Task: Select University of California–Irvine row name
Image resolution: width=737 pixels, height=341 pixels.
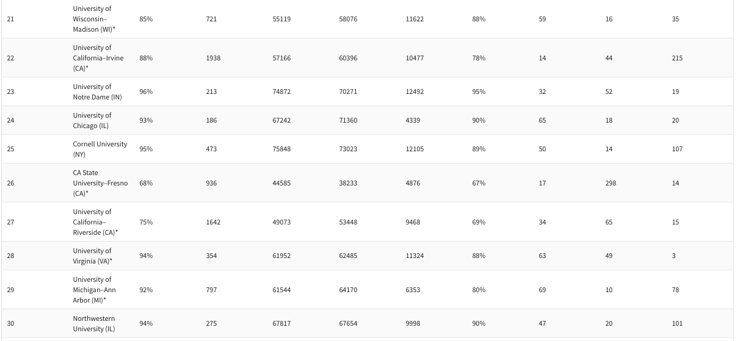Action: (x=98, y=58)
